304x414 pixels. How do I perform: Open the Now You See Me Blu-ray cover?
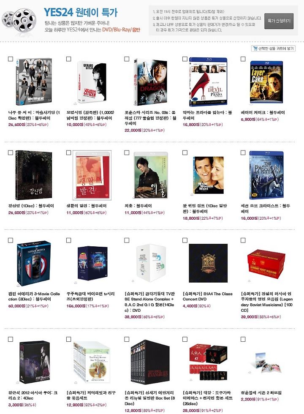[x=34, y=82]
